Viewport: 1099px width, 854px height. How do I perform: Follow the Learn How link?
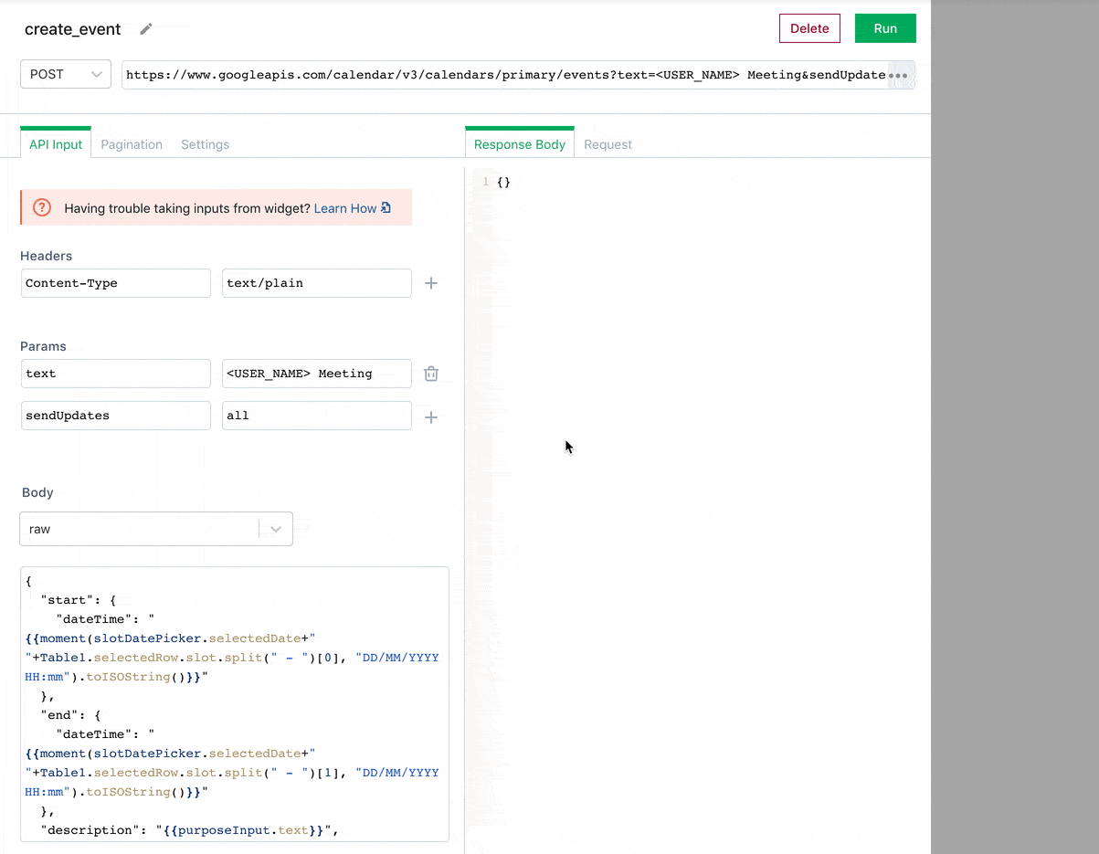(x=344, y=208)
